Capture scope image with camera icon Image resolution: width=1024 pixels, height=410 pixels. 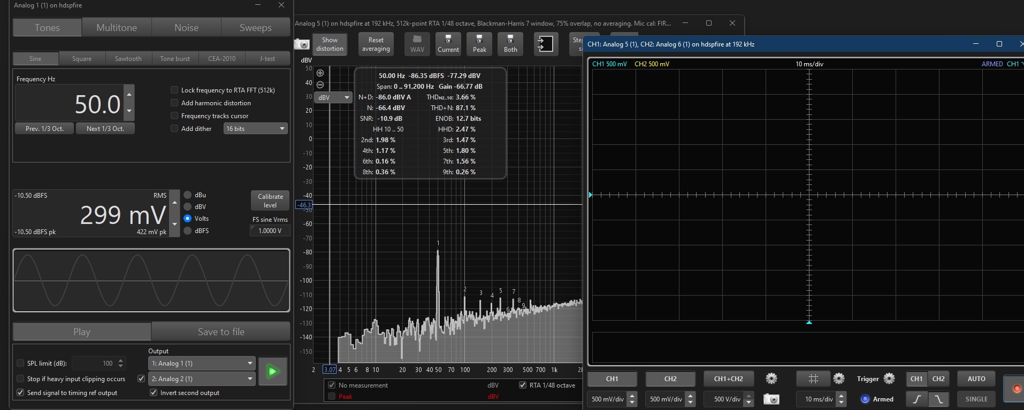click(771, 399)
